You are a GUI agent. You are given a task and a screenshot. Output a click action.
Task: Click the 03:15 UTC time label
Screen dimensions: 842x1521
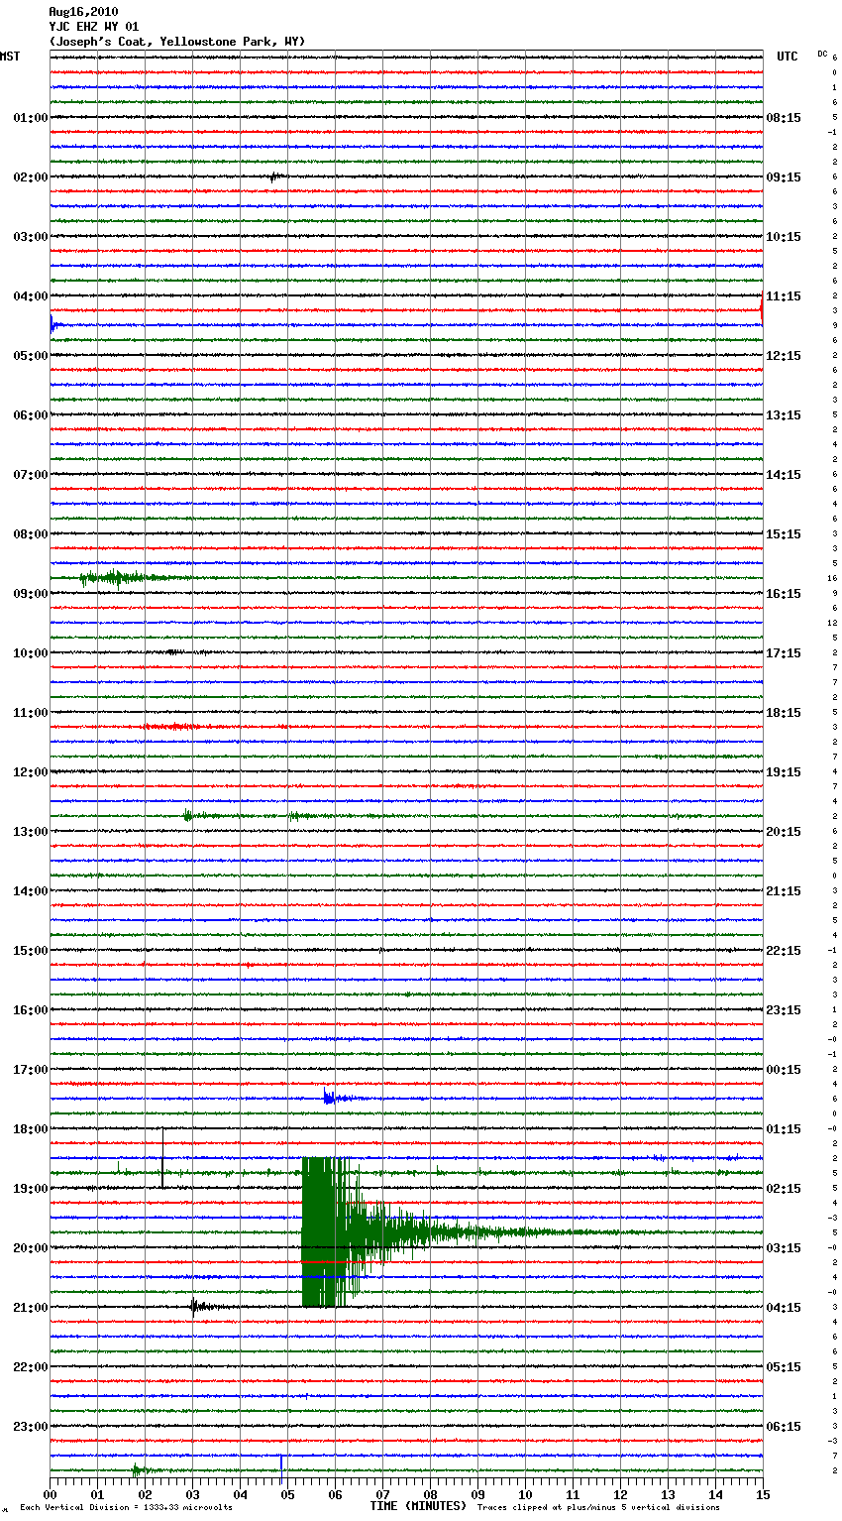pos(784,1248)
